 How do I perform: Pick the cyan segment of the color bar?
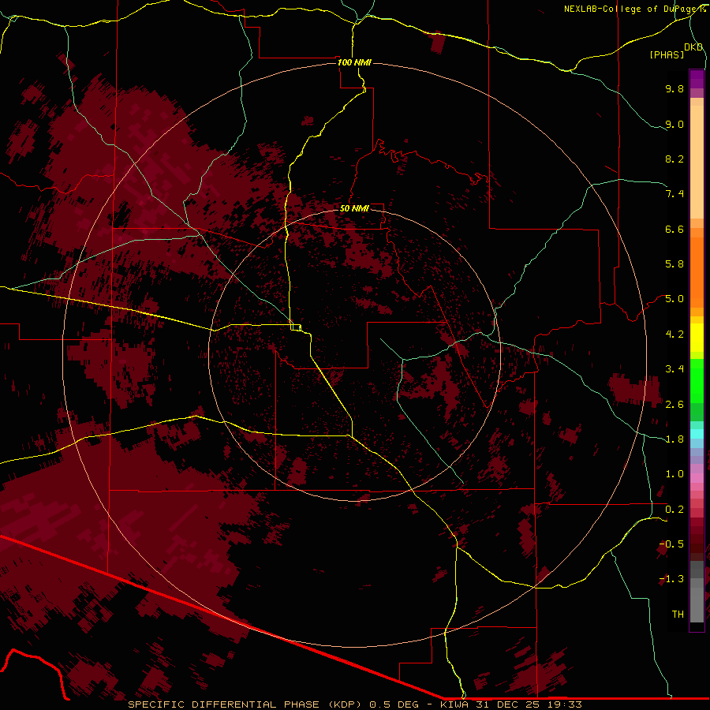click(697, 434)
